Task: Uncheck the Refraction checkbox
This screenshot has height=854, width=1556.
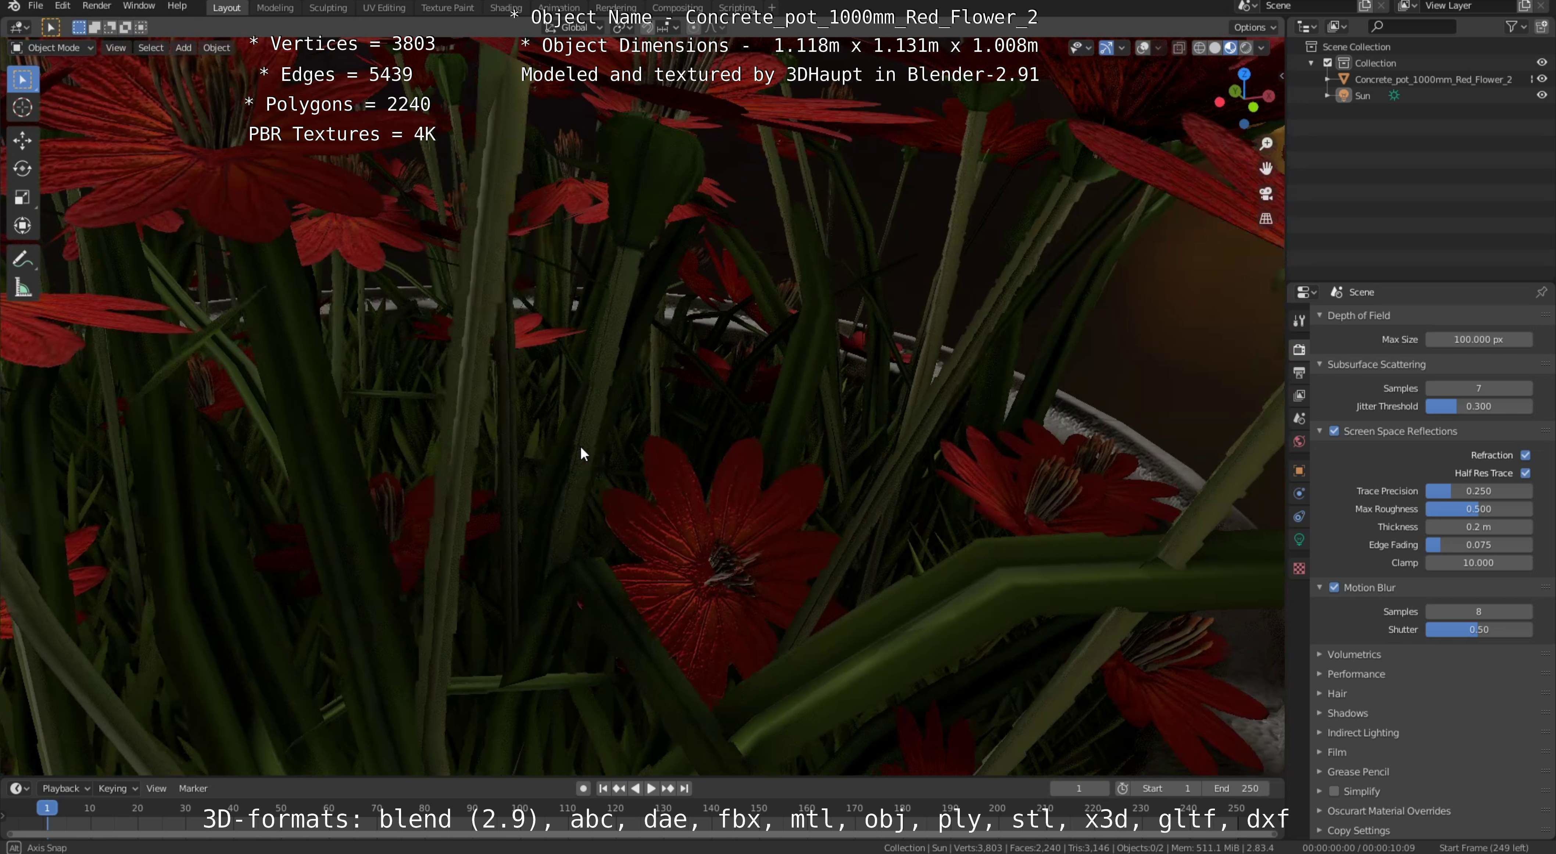Action: (x=1525, y=455)
